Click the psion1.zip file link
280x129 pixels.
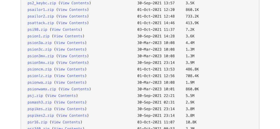[x=38, y=36]
